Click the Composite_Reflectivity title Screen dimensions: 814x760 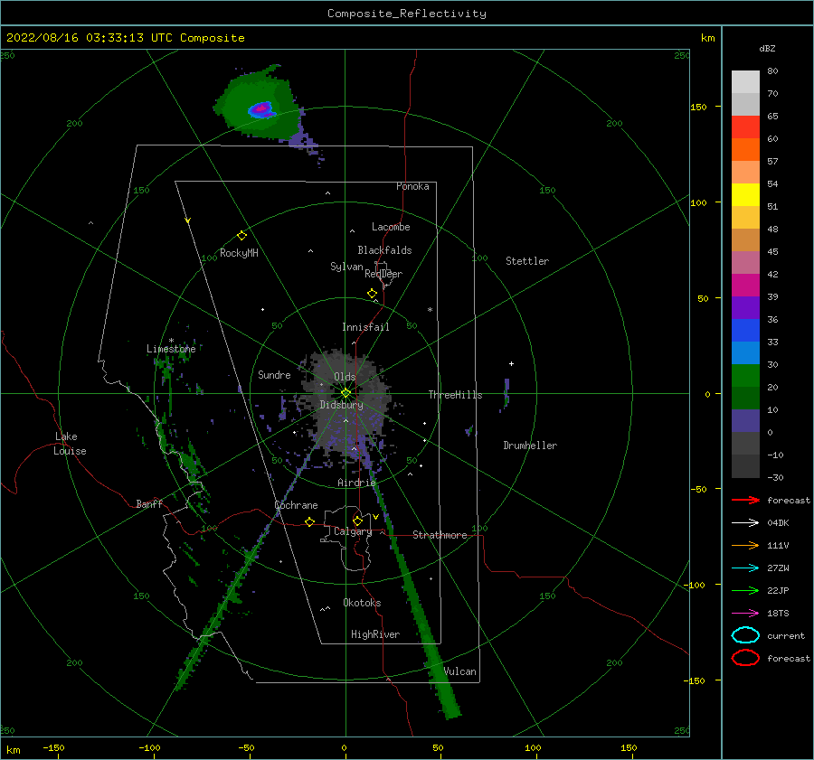point(407,14)
